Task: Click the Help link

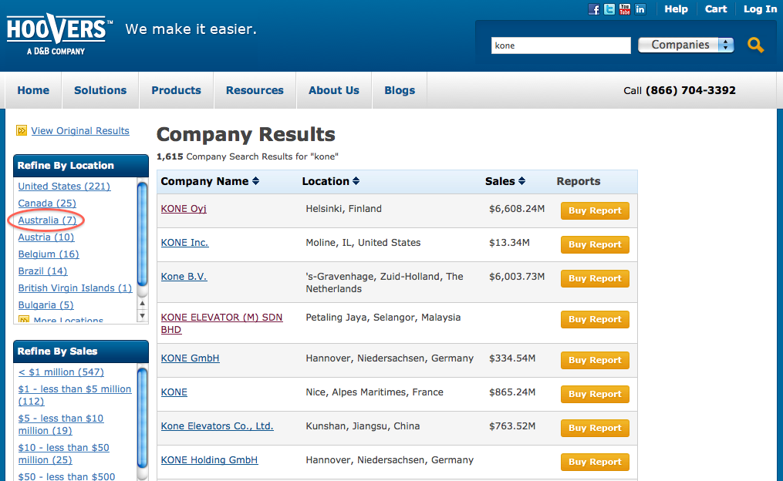Action: pyautogui.click(x=676, y=9)
